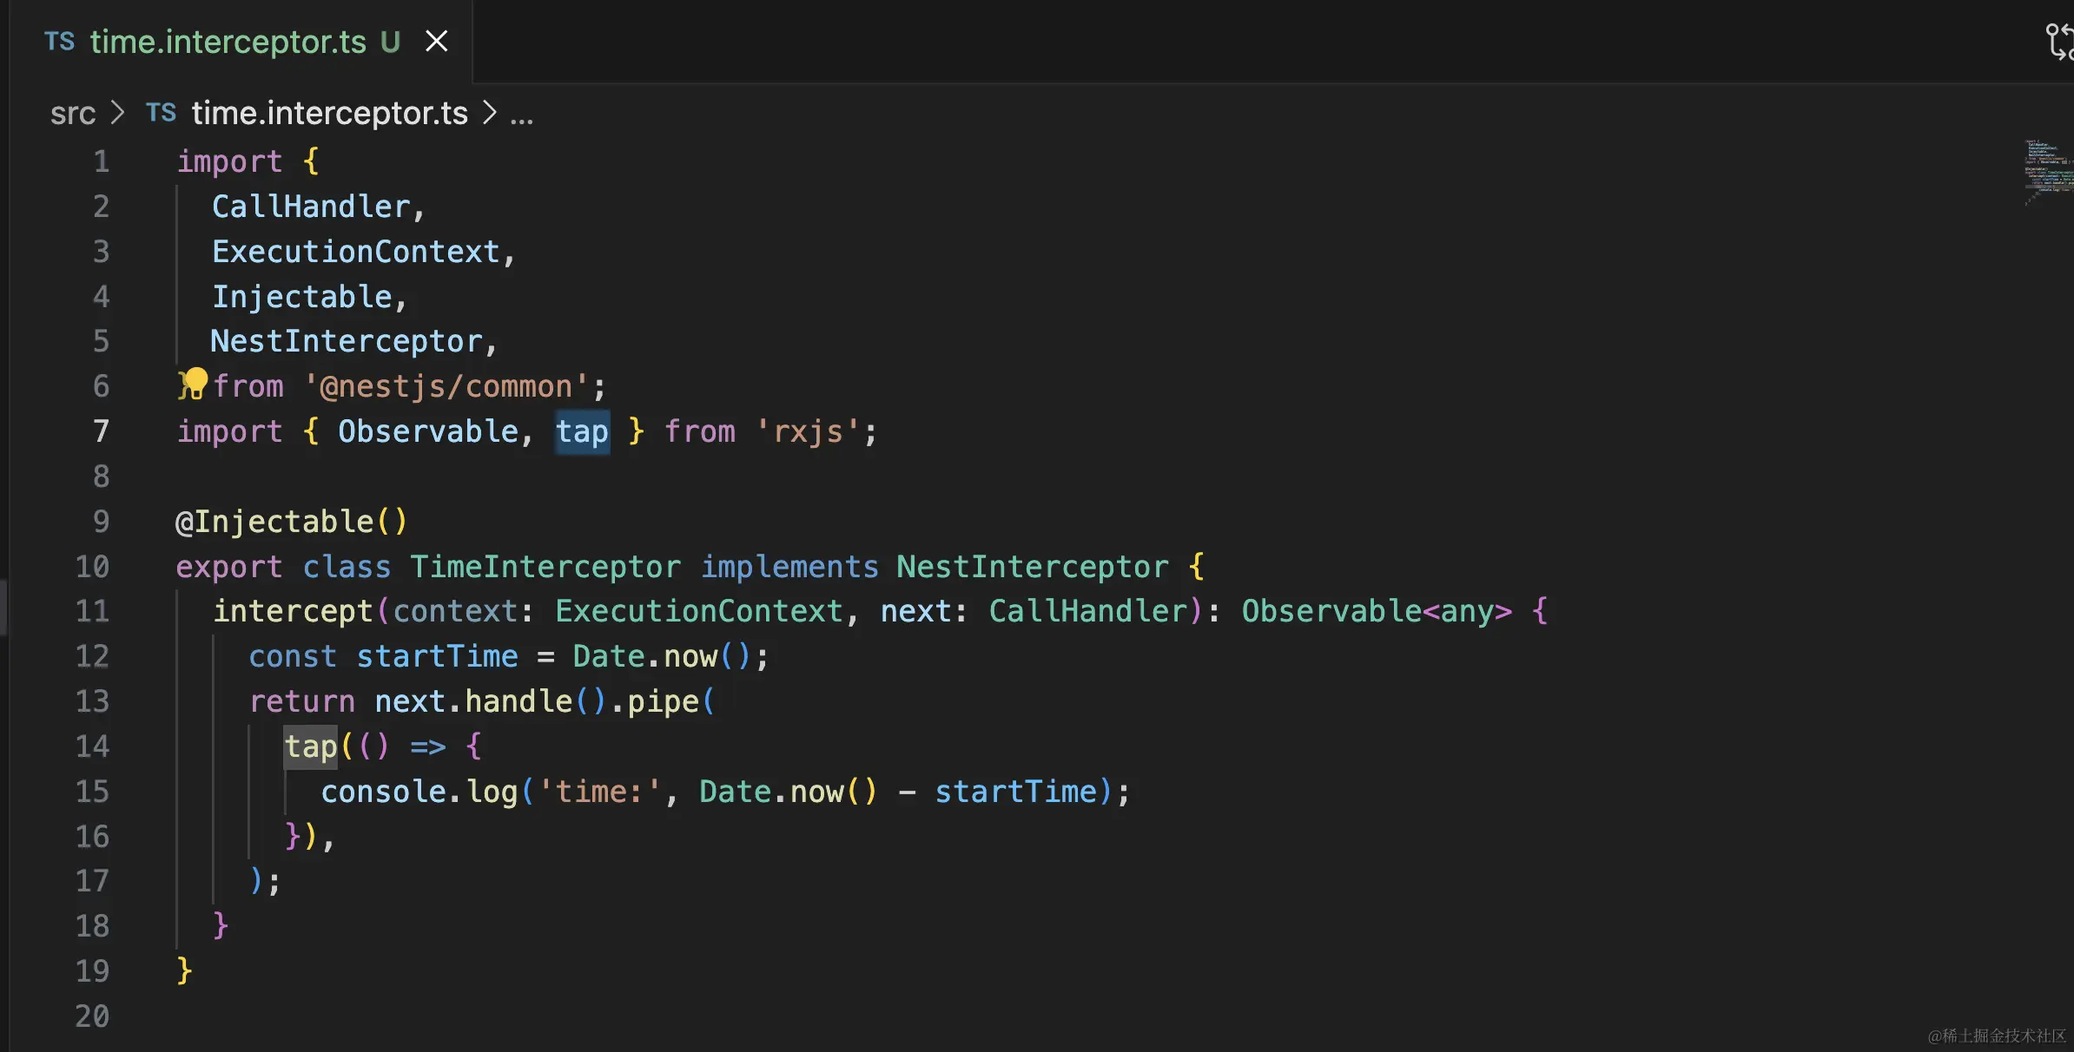Click 'ExecutionContext,' on line 3
The image size is (2074, 1052).
coord(364,252)
